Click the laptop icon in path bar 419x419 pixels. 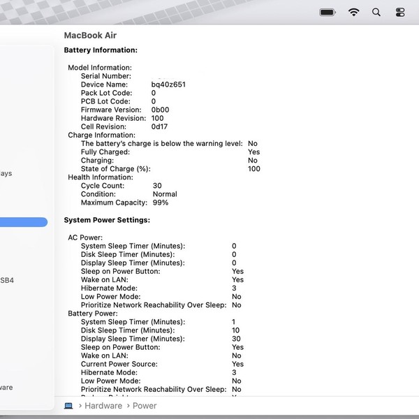[68, 406]
